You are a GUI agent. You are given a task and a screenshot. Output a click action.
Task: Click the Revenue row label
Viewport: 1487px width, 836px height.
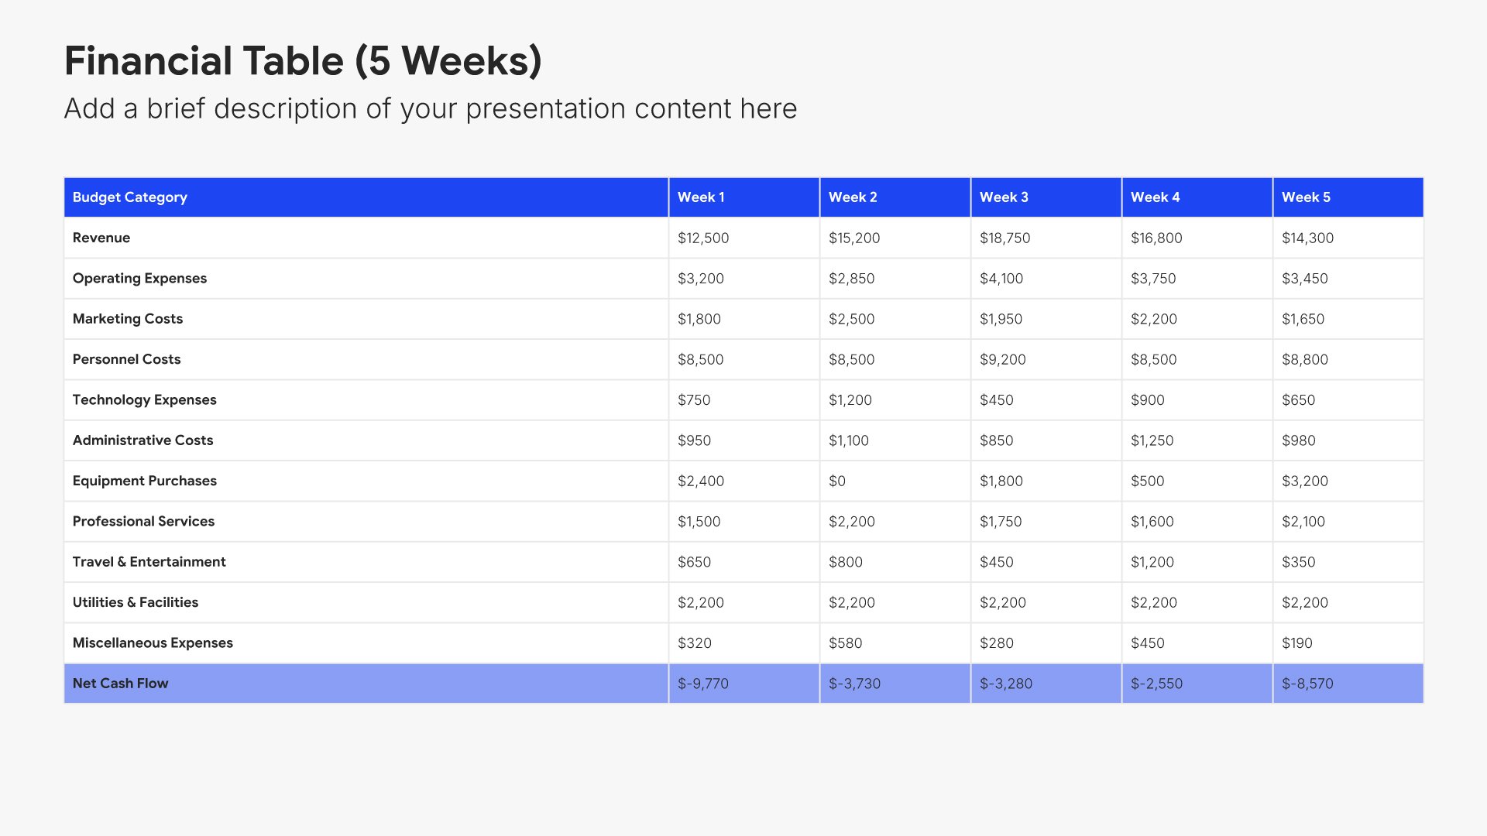pyautogui.click(x=101, y=238)
